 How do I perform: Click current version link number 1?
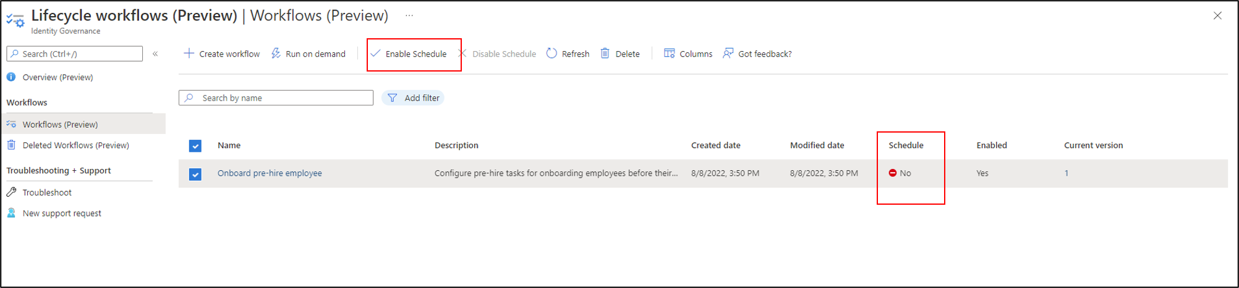point(1067,173)
